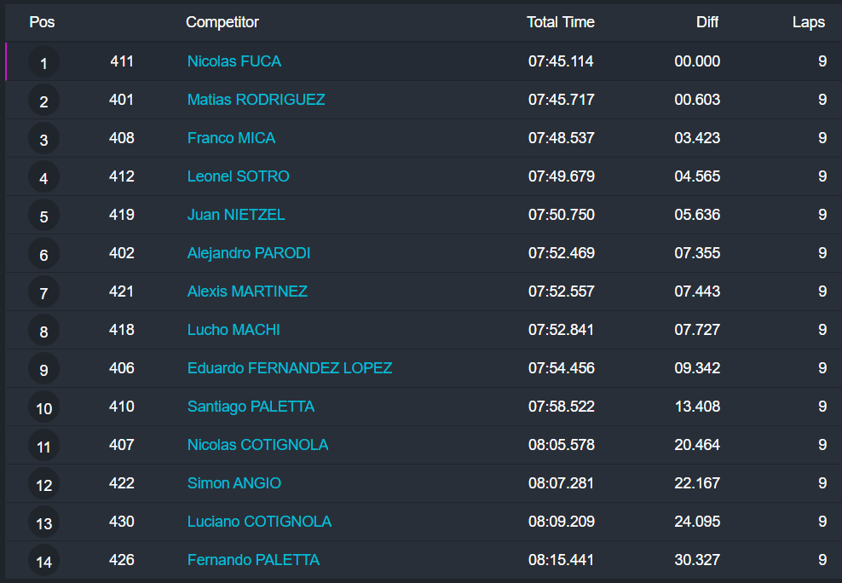Viewport: 842px width, 583px height.
Task: Open Alejandro PARODI competitor link
Action: point(248,253)
